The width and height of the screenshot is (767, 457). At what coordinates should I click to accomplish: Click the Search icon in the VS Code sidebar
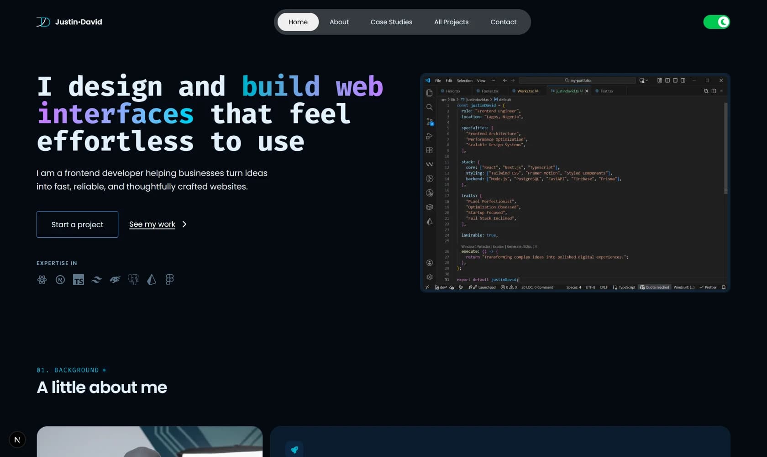430,107
